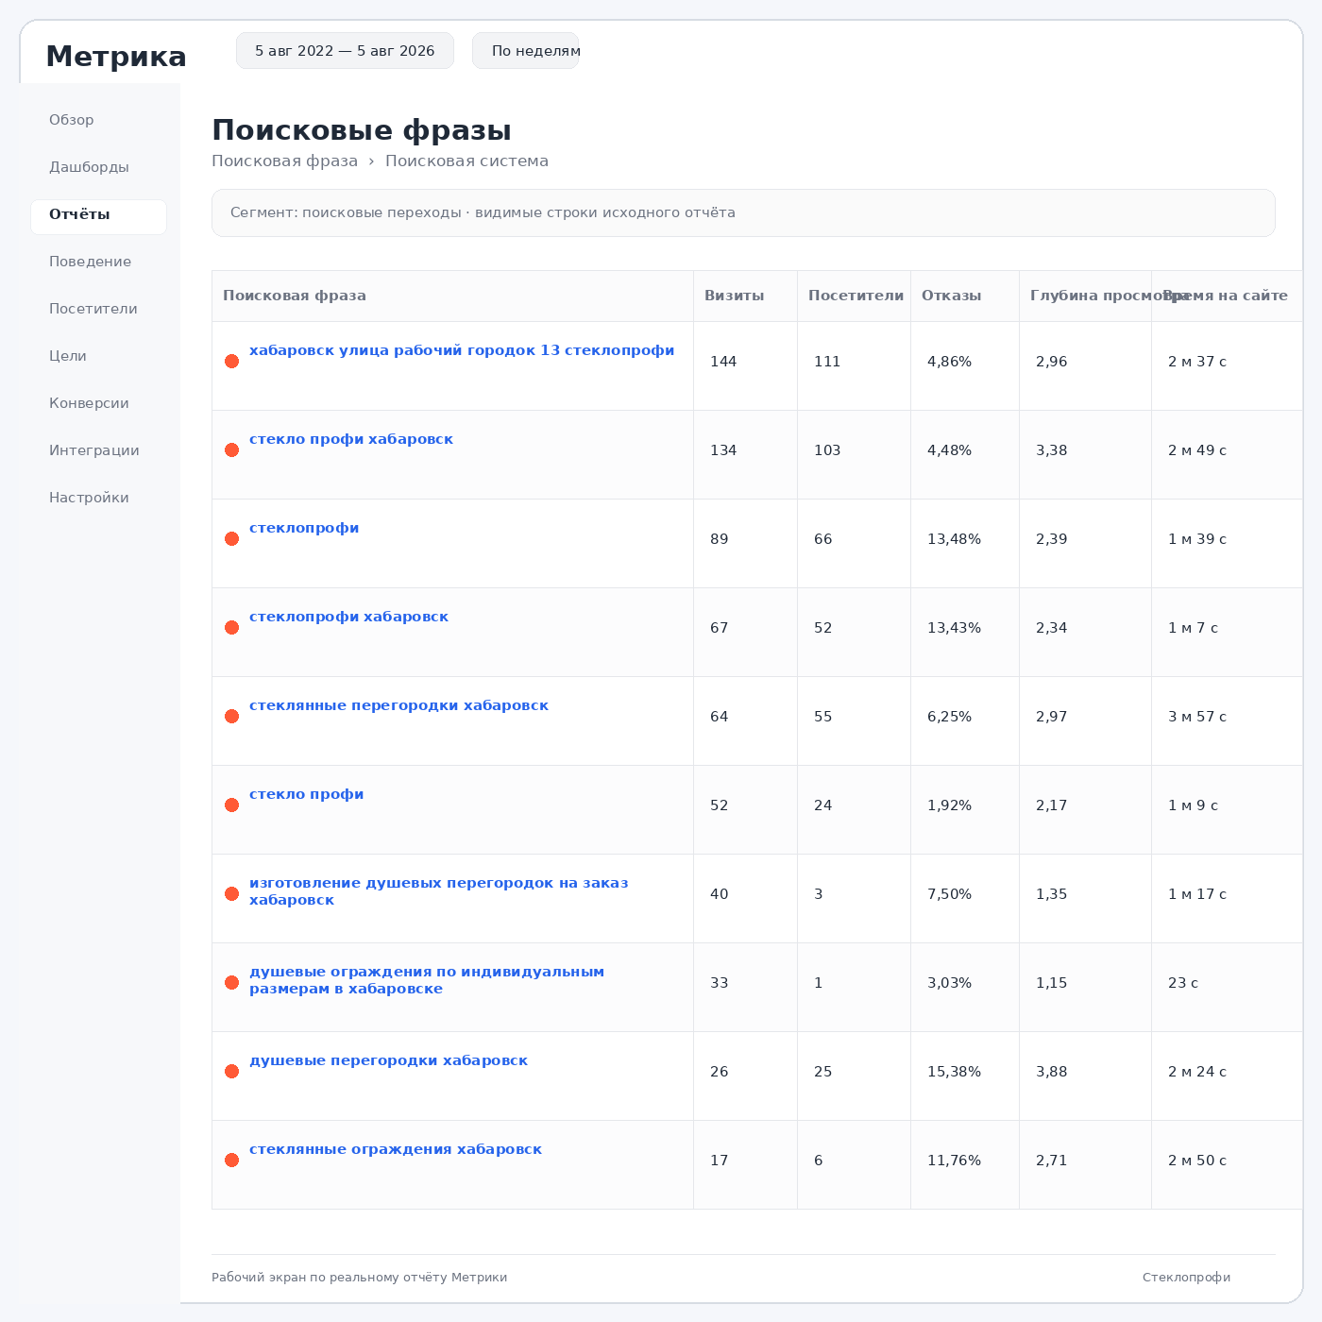Open Посетители in the sidebar

coord(93,309)
